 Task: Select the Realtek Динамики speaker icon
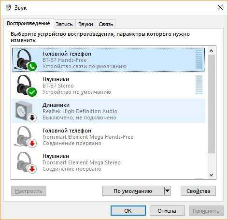click(x=26, y=111)
